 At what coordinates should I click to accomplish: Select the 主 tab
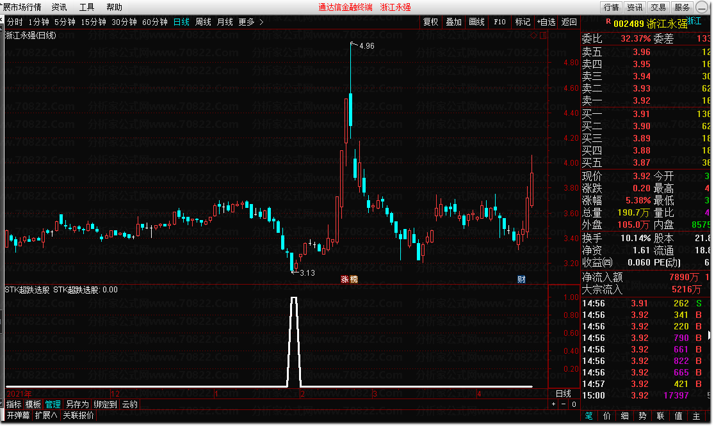[696, 416]
